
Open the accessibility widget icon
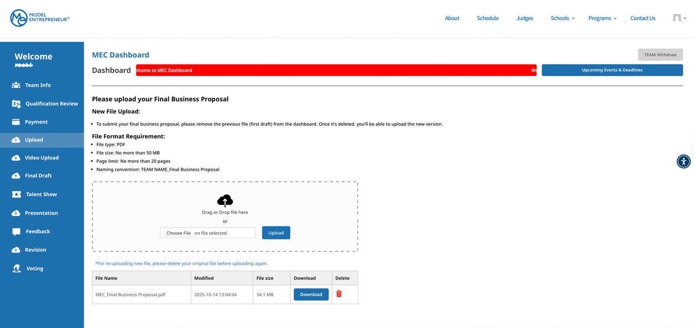683,161
